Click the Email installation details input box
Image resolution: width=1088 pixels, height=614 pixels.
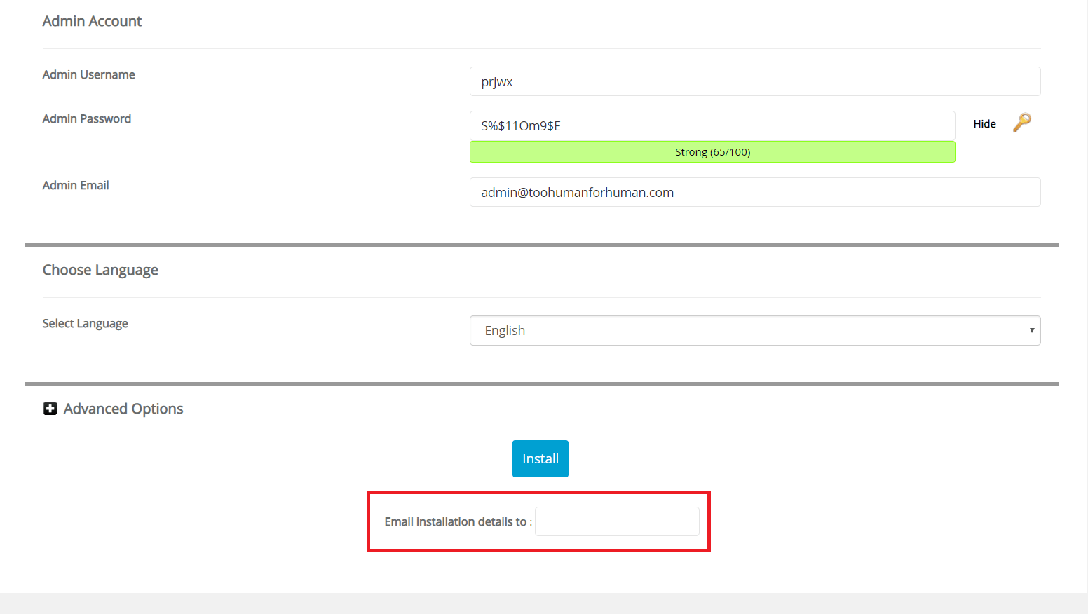click(617, 522)
